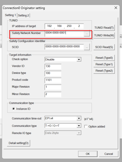Click the TUNID Write(W) button
Screen dimensions: 122x162
[104, 35]
